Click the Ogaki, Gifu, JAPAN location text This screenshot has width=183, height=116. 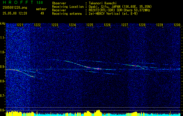(120, 7)
